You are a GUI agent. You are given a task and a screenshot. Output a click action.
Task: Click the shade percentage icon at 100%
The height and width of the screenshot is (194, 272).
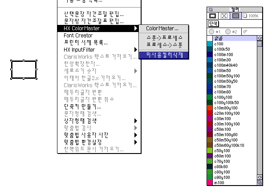[x=245, y=16]
